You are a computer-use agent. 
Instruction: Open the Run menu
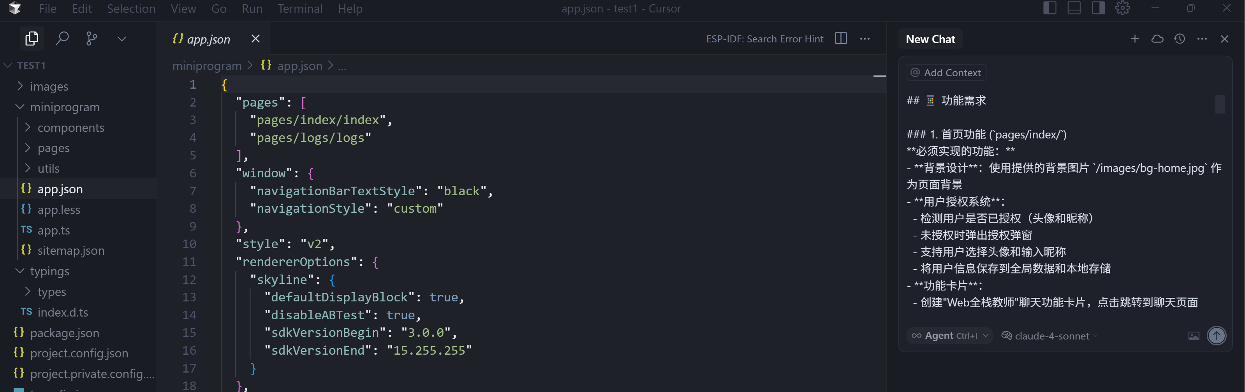point(252,9)
